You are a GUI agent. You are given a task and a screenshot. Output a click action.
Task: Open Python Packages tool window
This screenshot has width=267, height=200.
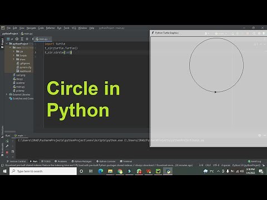click(82, 161)
